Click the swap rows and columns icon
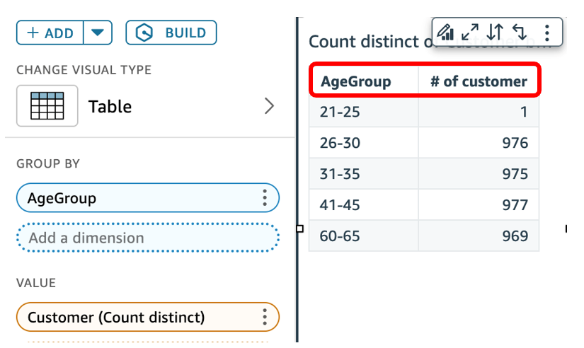 [520, 32]
